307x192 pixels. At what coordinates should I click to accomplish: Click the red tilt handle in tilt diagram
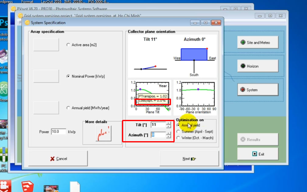(155, 66)
